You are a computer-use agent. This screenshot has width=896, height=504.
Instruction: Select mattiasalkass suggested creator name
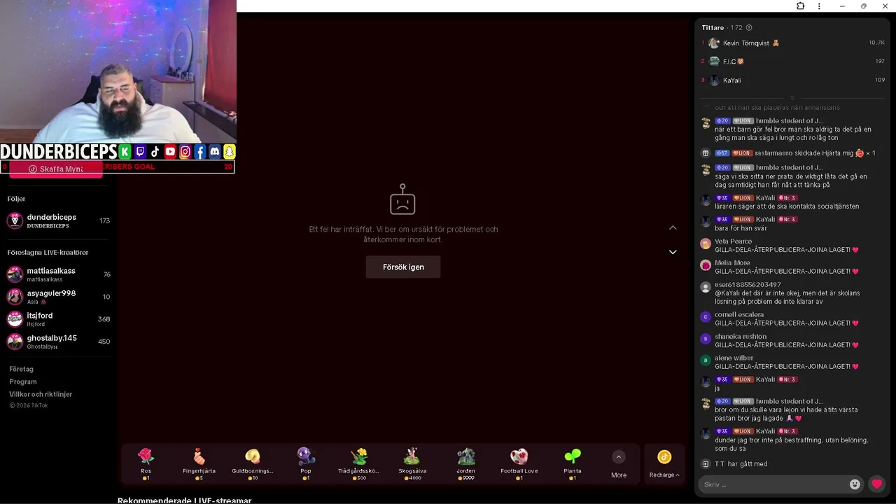click(x=51, y=271)
